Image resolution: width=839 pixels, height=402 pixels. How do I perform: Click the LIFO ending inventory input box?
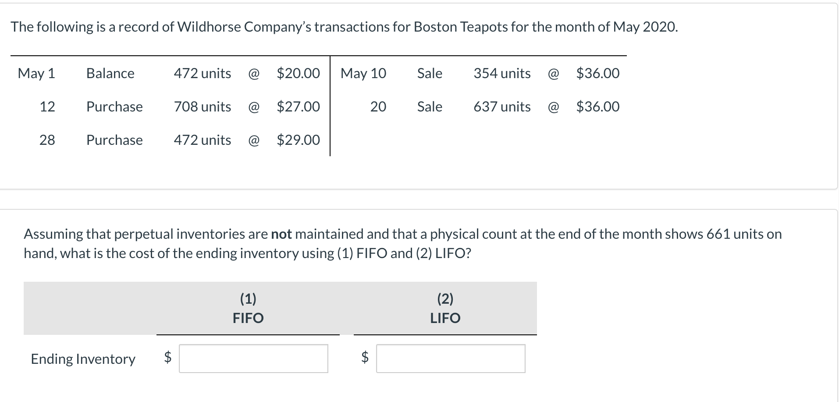451,359
